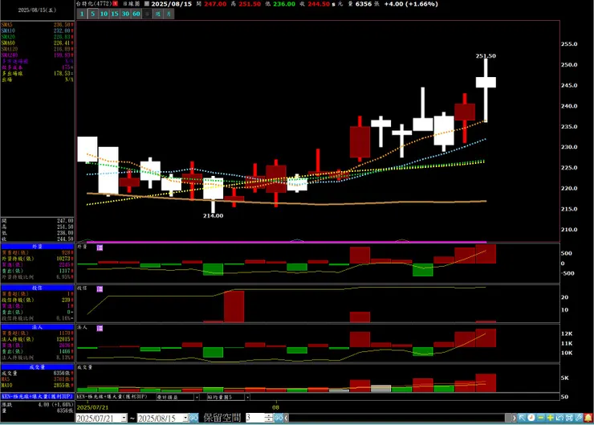Click the 08 month marker on time axis
Viewport: 594px width, 425px height.
276,407
